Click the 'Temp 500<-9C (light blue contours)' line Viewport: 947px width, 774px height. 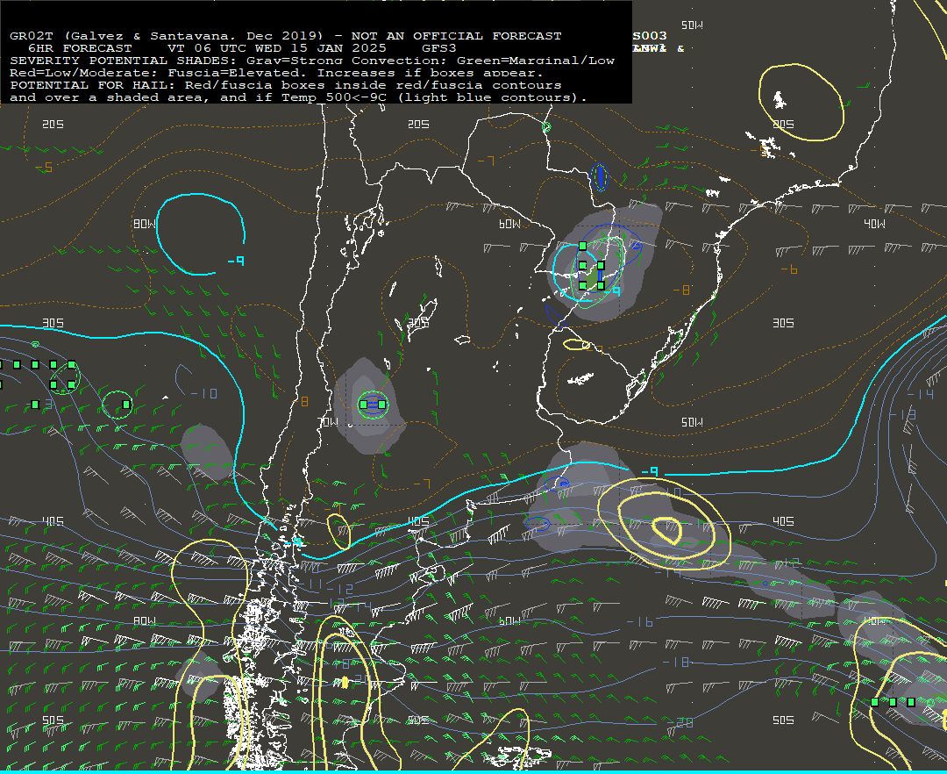point(434,97)
